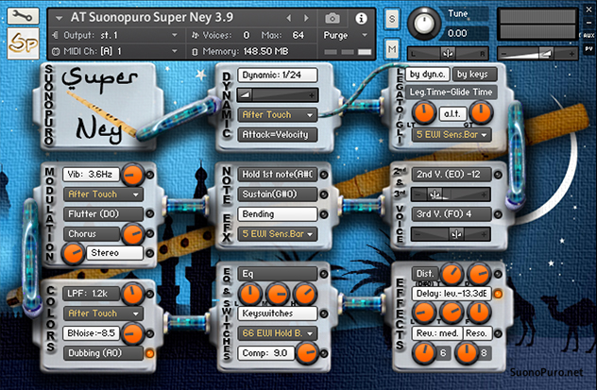Click the EQ low band knob
This screenshot has height=390, width=597.
[249, 294]
